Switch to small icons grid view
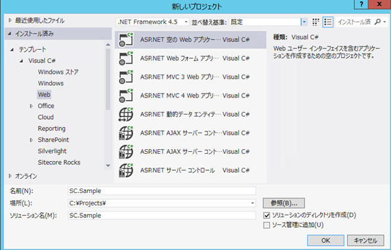Image resolution: width=391 pixels, height=250 pixels. (x=316, y=22)
